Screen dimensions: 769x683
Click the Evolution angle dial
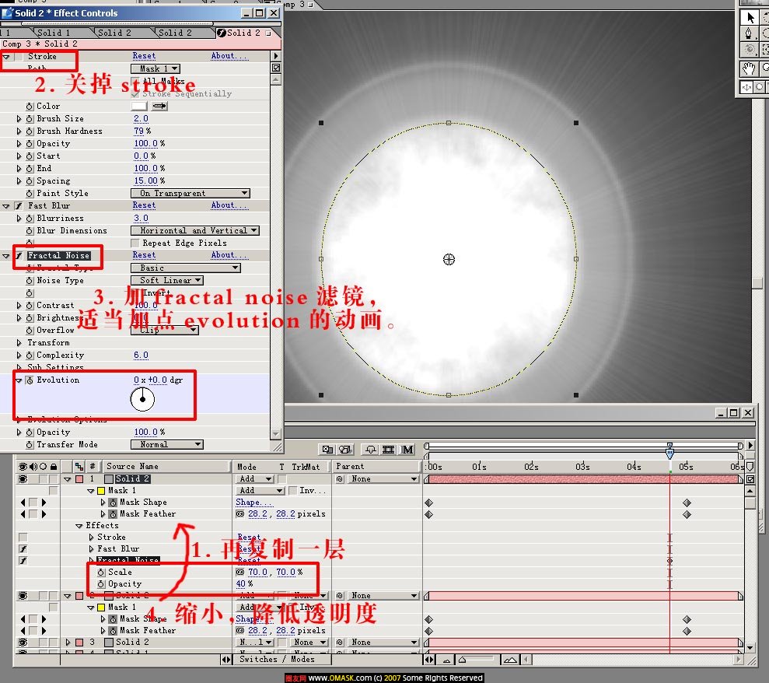coord(142,399)
